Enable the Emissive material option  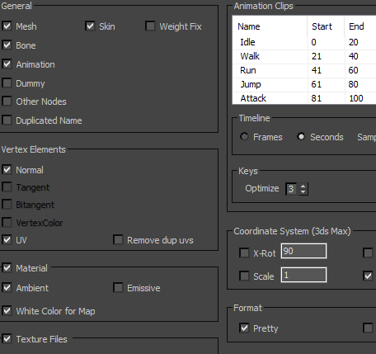(x=118, y=288)
